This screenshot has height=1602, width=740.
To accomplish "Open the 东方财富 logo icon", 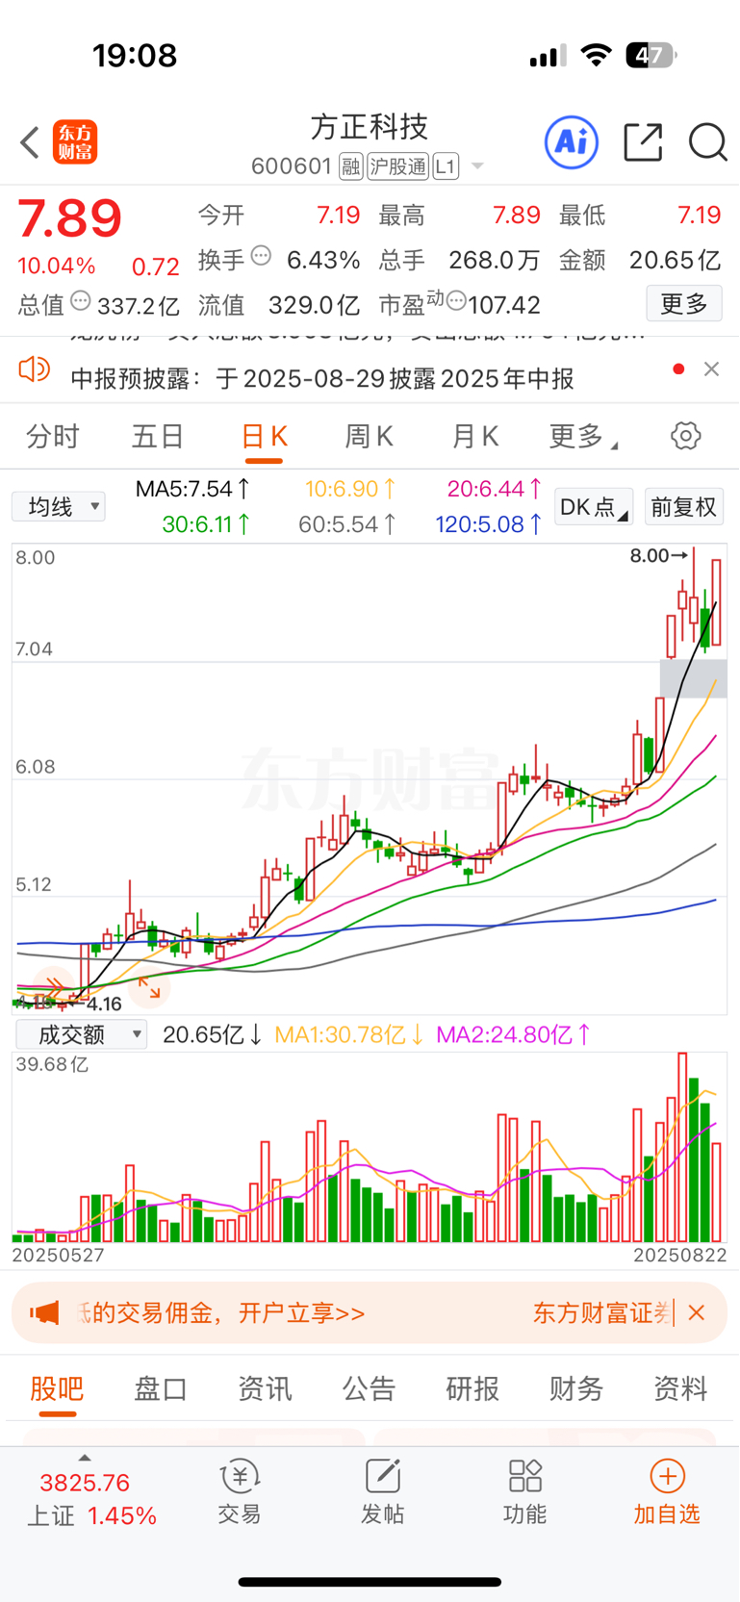I will pyautogui.click(x=75, y=142).
